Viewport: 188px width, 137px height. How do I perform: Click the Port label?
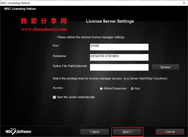coord(56,46)
